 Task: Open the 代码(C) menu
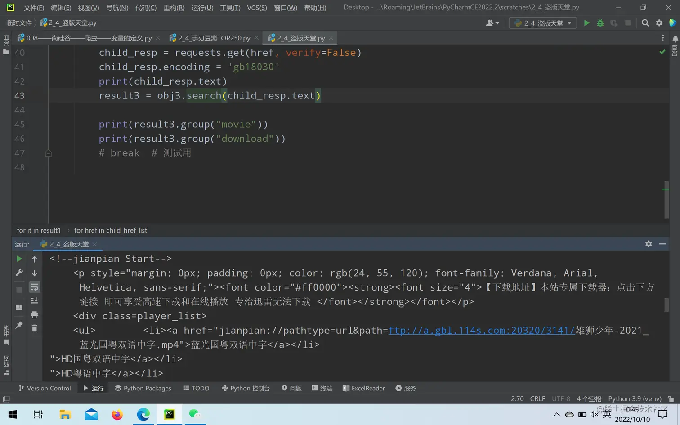(x=146, y=8)
